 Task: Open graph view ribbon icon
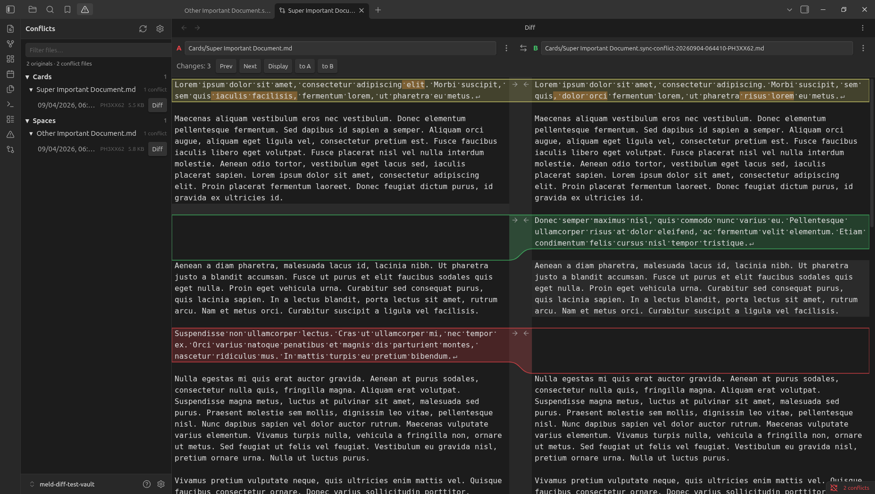[x=10, y=44]
